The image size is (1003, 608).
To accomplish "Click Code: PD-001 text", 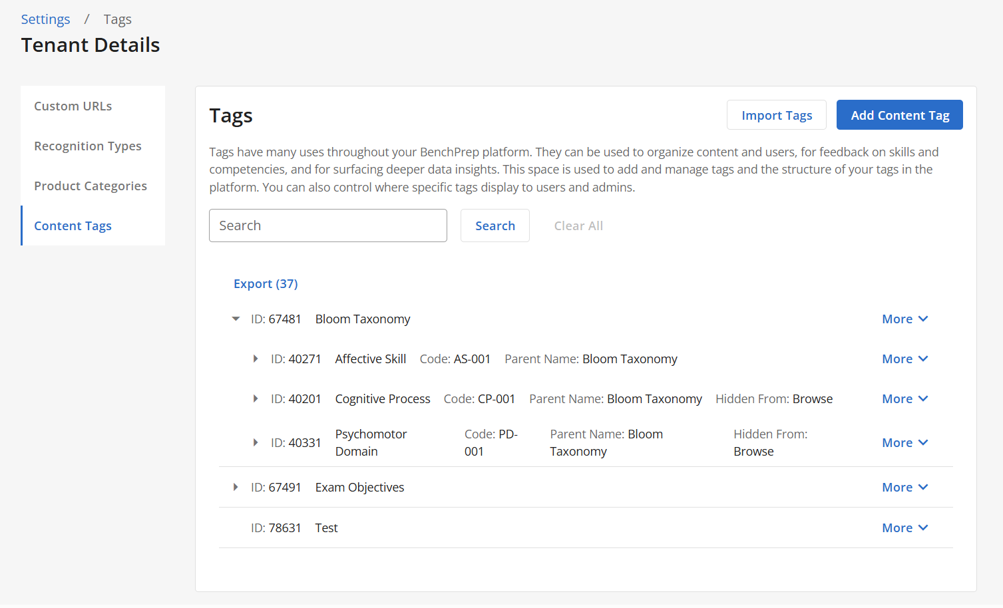I will tap(491, 443).
